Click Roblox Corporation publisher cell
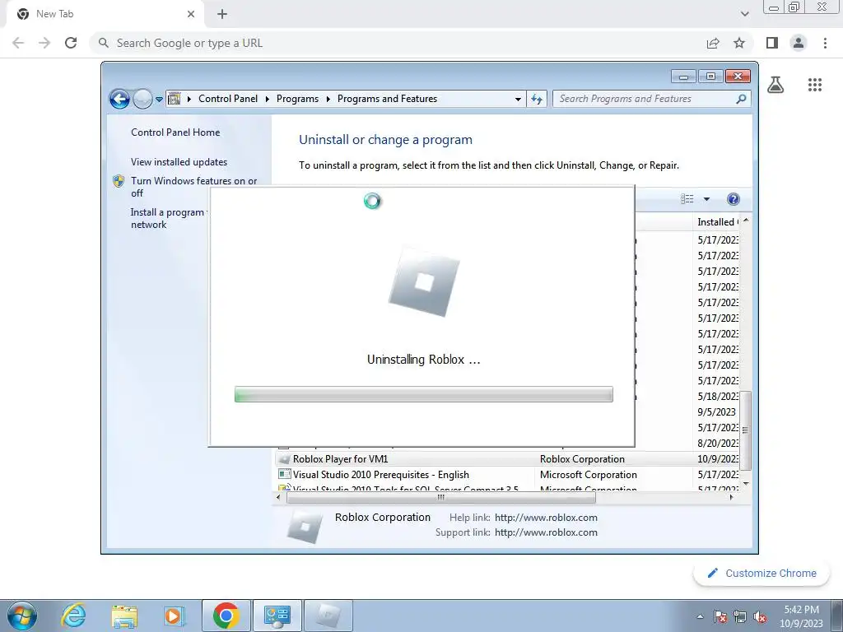 (582, 459)
